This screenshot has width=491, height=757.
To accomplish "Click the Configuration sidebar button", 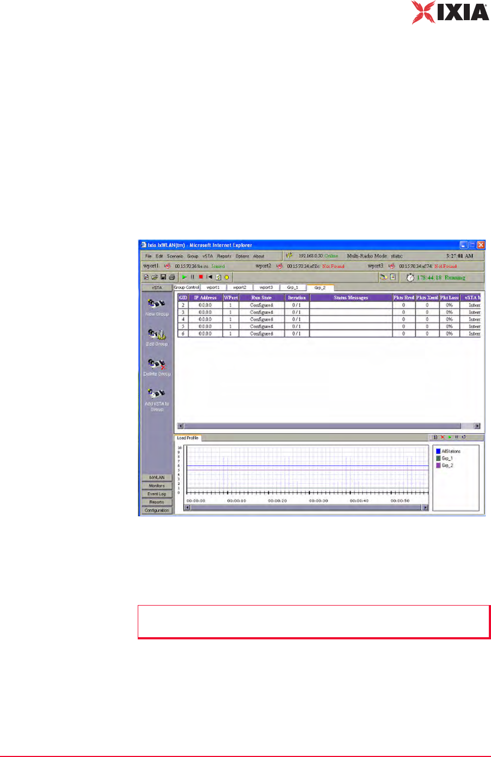I will coord(157,510).
